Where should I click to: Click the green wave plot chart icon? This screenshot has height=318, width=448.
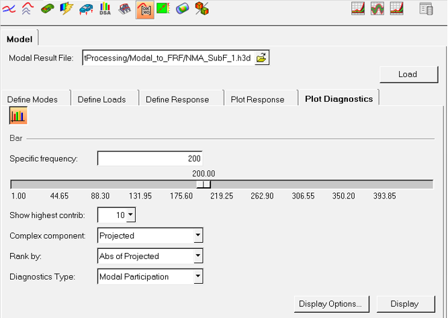point(377,9)
